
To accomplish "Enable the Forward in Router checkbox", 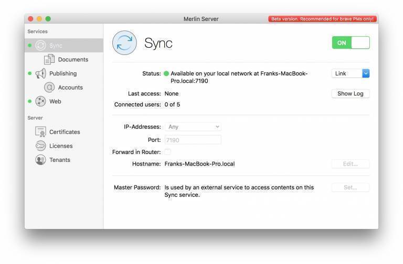I will [167, 152].
